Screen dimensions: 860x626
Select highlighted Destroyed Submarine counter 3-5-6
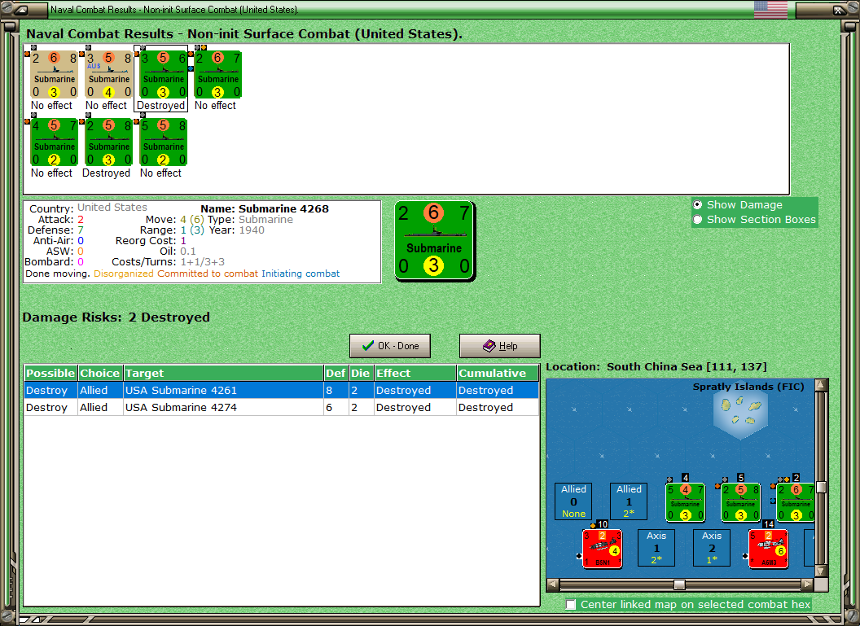click(x=163, y=75)
